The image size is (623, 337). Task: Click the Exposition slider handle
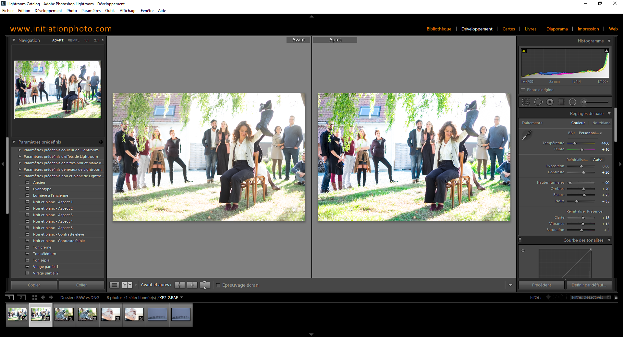click(581, 166)
